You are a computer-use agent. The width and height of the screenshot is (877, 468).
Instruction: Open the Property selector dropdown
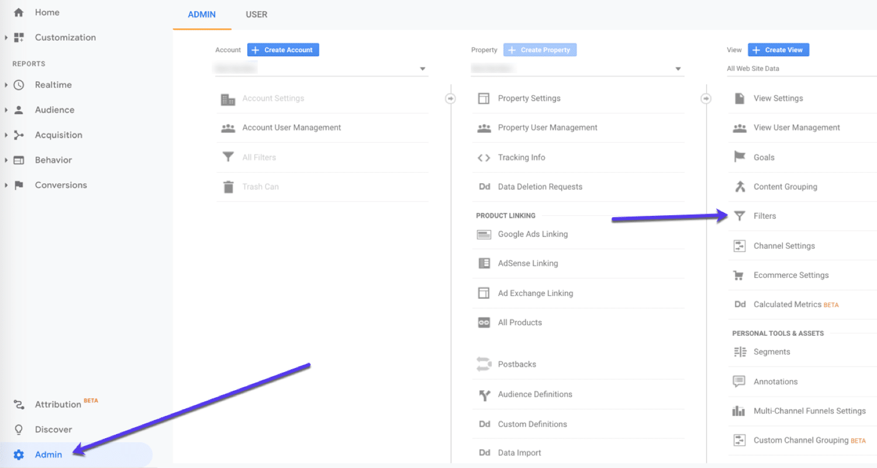[678, 68]
